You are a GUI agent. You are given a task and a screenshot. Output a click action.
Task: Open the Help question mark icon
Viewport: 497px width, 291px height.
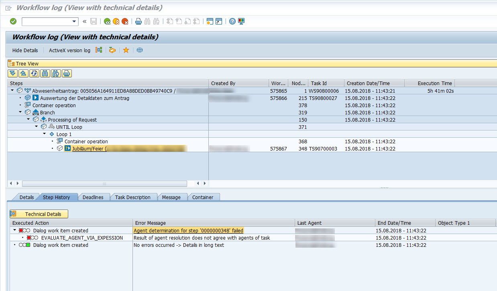pyautogui.click(x=232, y=22)
